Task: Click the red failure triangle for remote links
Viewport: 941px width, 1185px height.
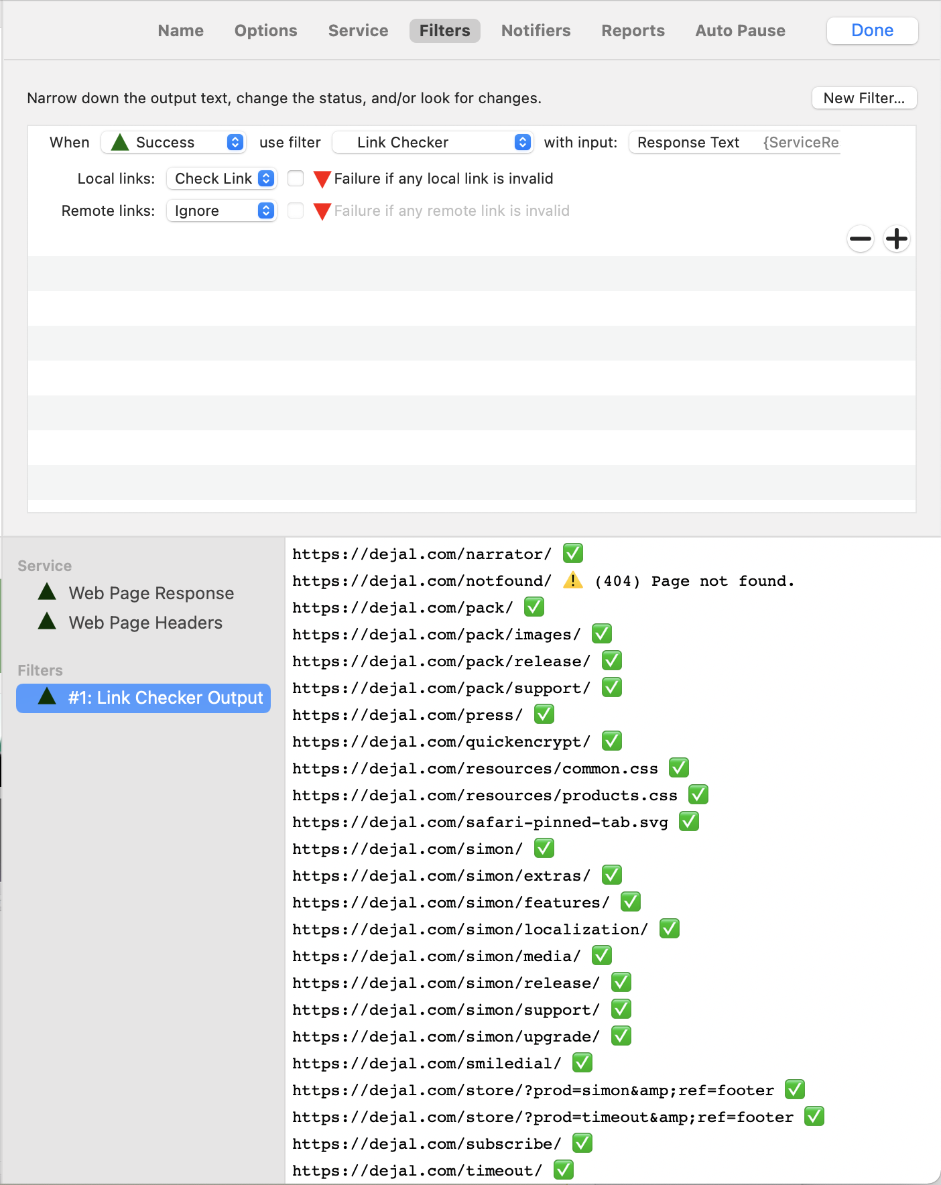Action: point(322,211)
